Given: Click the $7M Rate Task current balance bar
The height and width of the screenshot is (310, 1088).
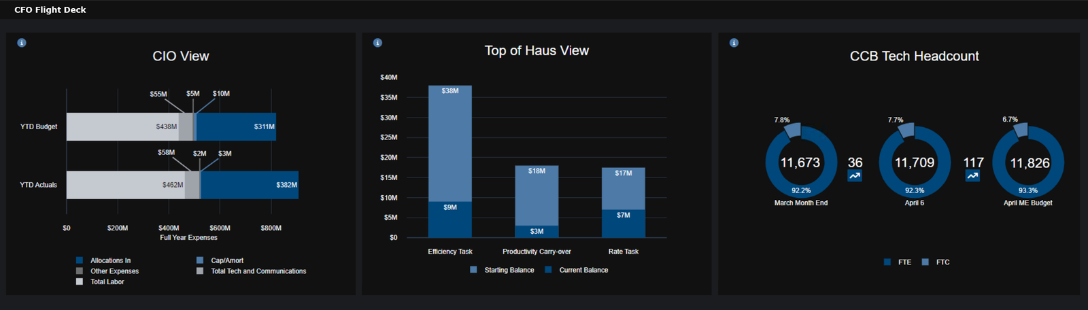Looking at the screenshot, I should [x=623, y=224].
